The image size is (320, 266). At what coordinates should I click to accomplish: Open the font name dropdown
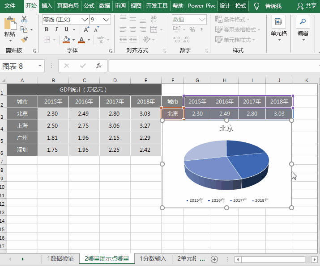tap(85, 20)
